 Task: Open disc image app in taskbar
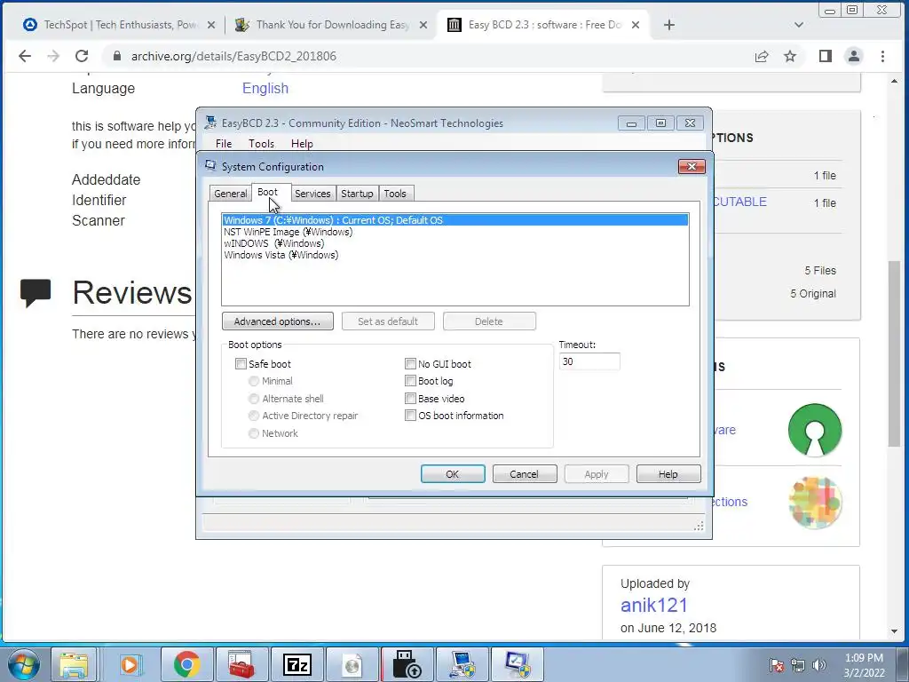pos(352,664)
